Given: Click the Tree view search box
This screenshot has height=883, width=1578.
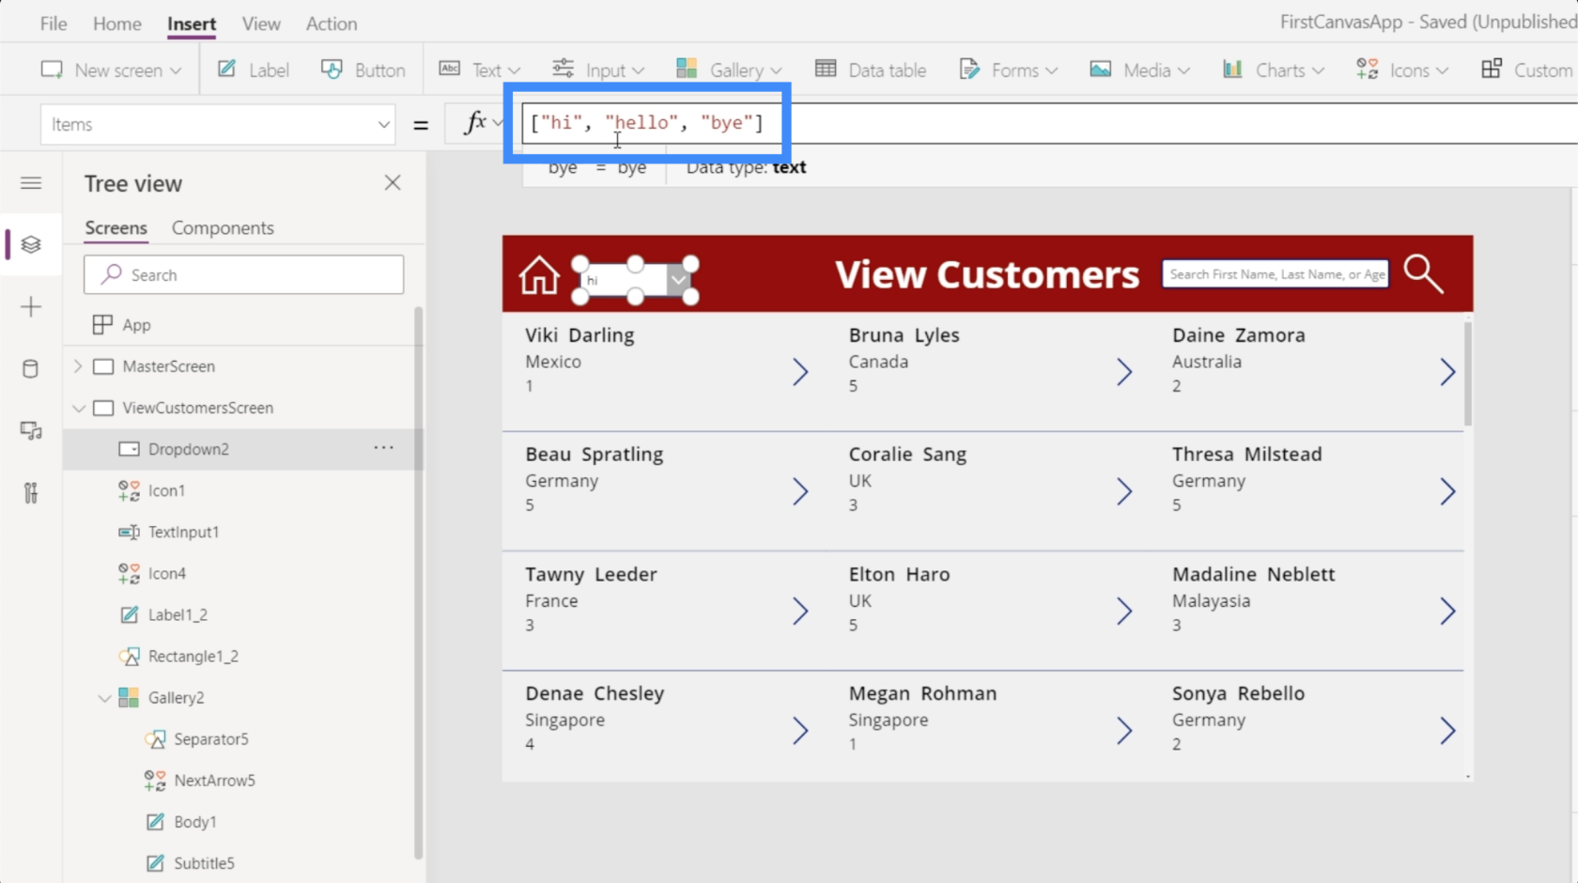Looking at the screenshot, I should point(244,274).
